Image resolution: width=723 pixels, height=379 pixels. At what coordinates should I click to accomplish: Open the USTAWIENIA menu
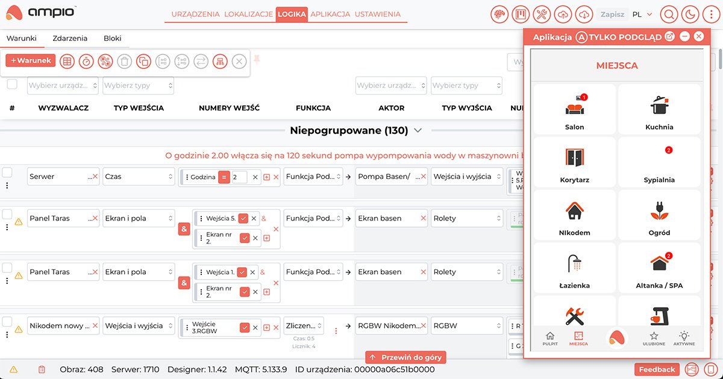[x=377, y=14]
